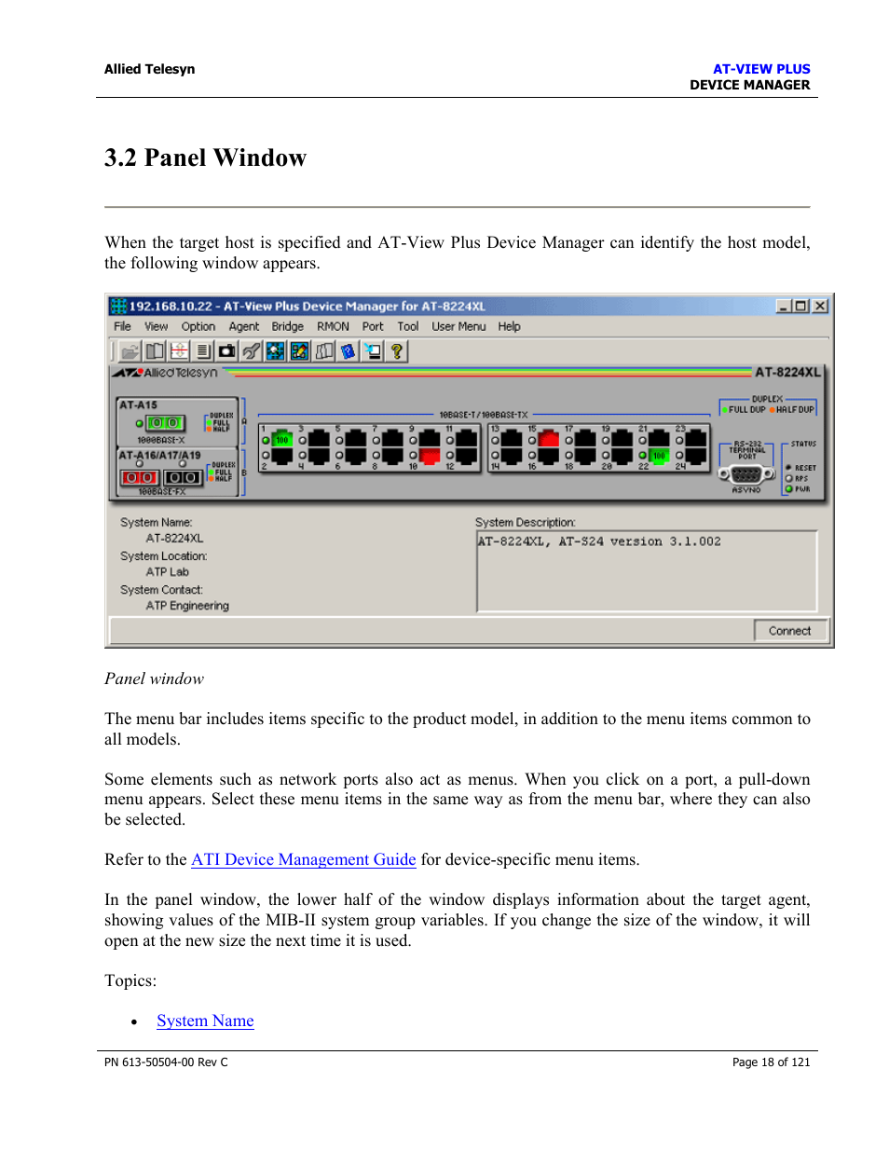This screenshot has height=1151, width=889.
Task: Open the View menu
Action: (x=156, y=327)
